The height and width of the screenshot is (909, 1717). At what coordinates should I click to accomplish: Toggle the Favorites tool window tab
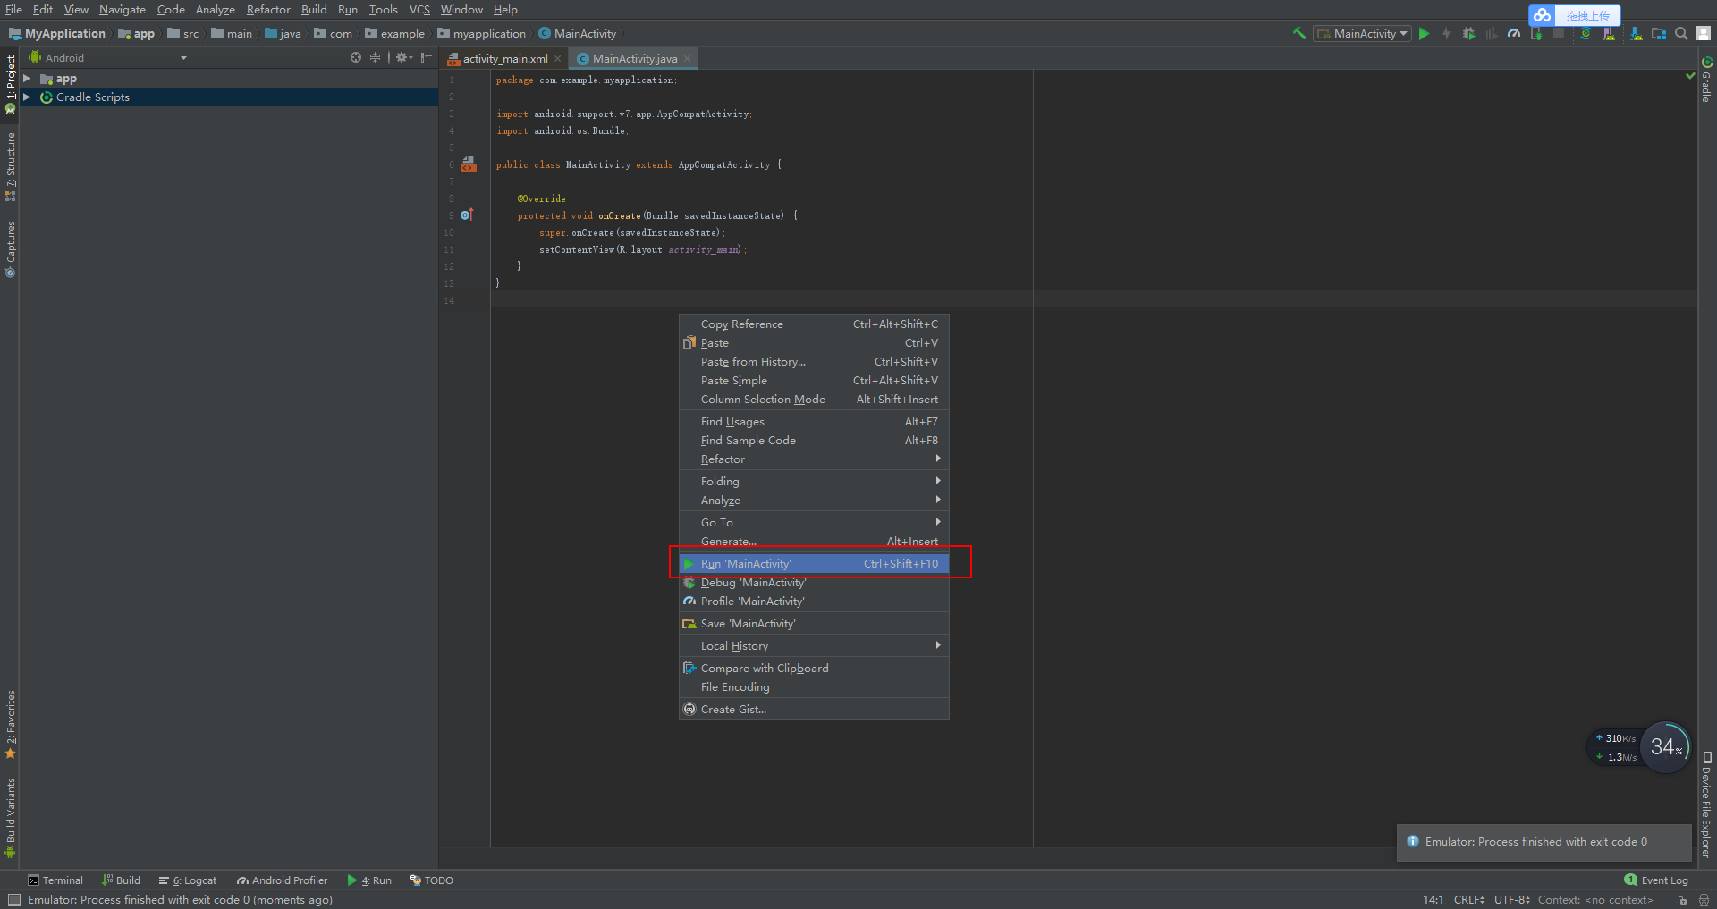point(11,724)
